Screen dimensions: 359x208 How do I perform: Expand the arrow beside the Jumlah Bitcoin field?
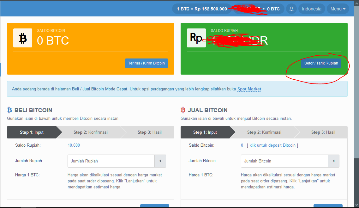click(333, 161)
